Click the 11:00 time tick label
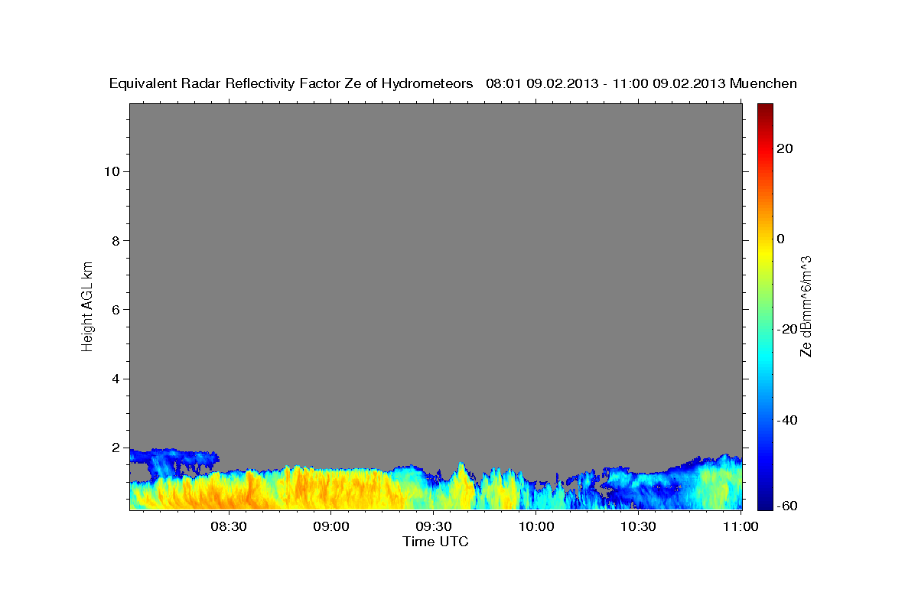 pyautogui.click(x=740, y=527)
